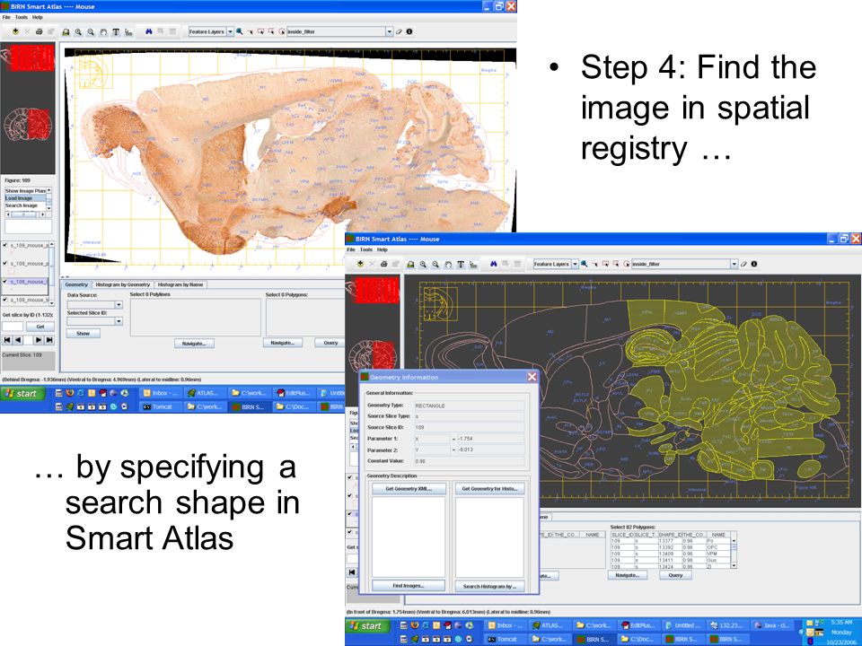Open inside_filter dropdown in back window

pyautogui.click(x=389, y=32)
